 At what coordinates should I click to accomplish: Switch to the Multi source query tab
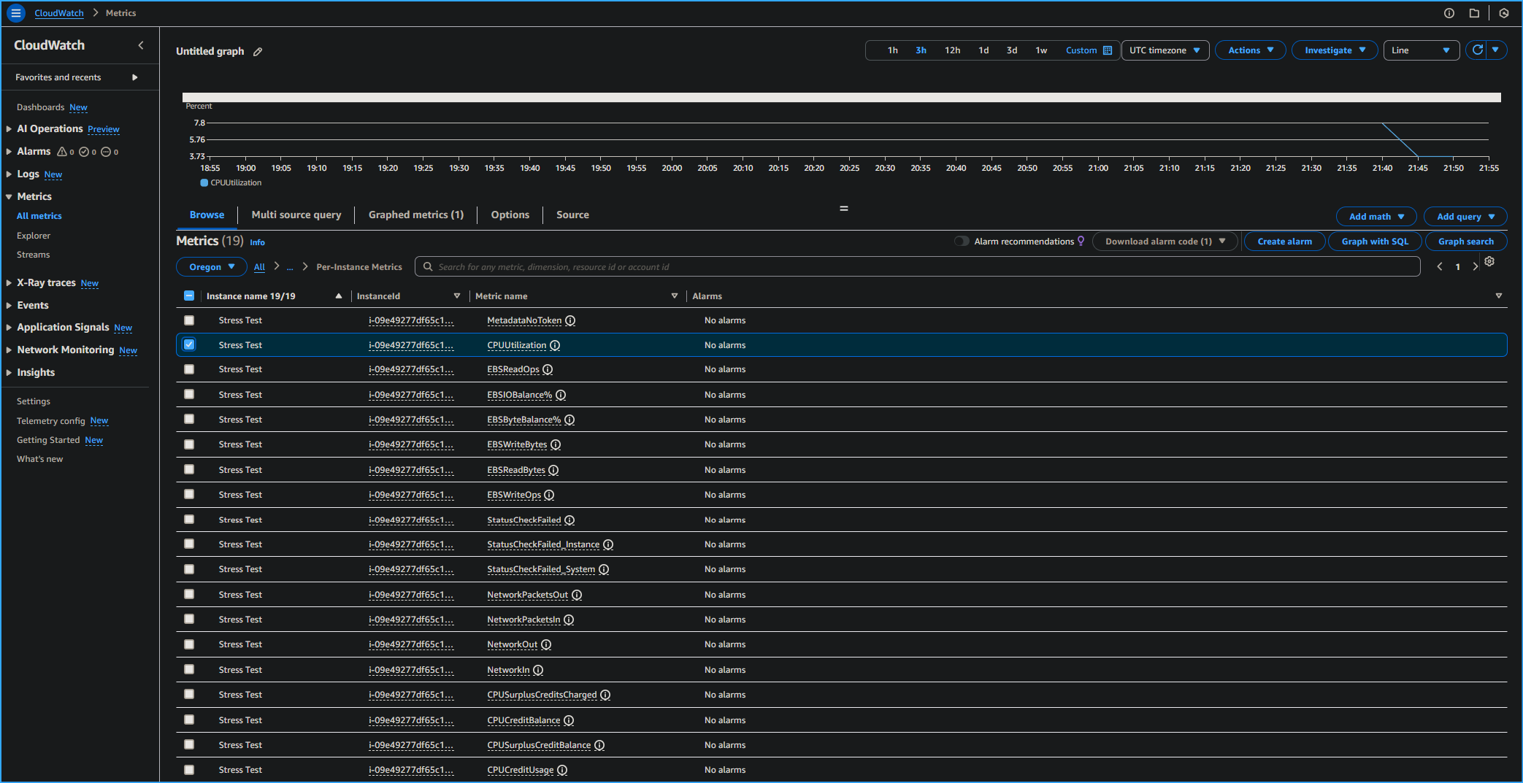tap(296, 215)
